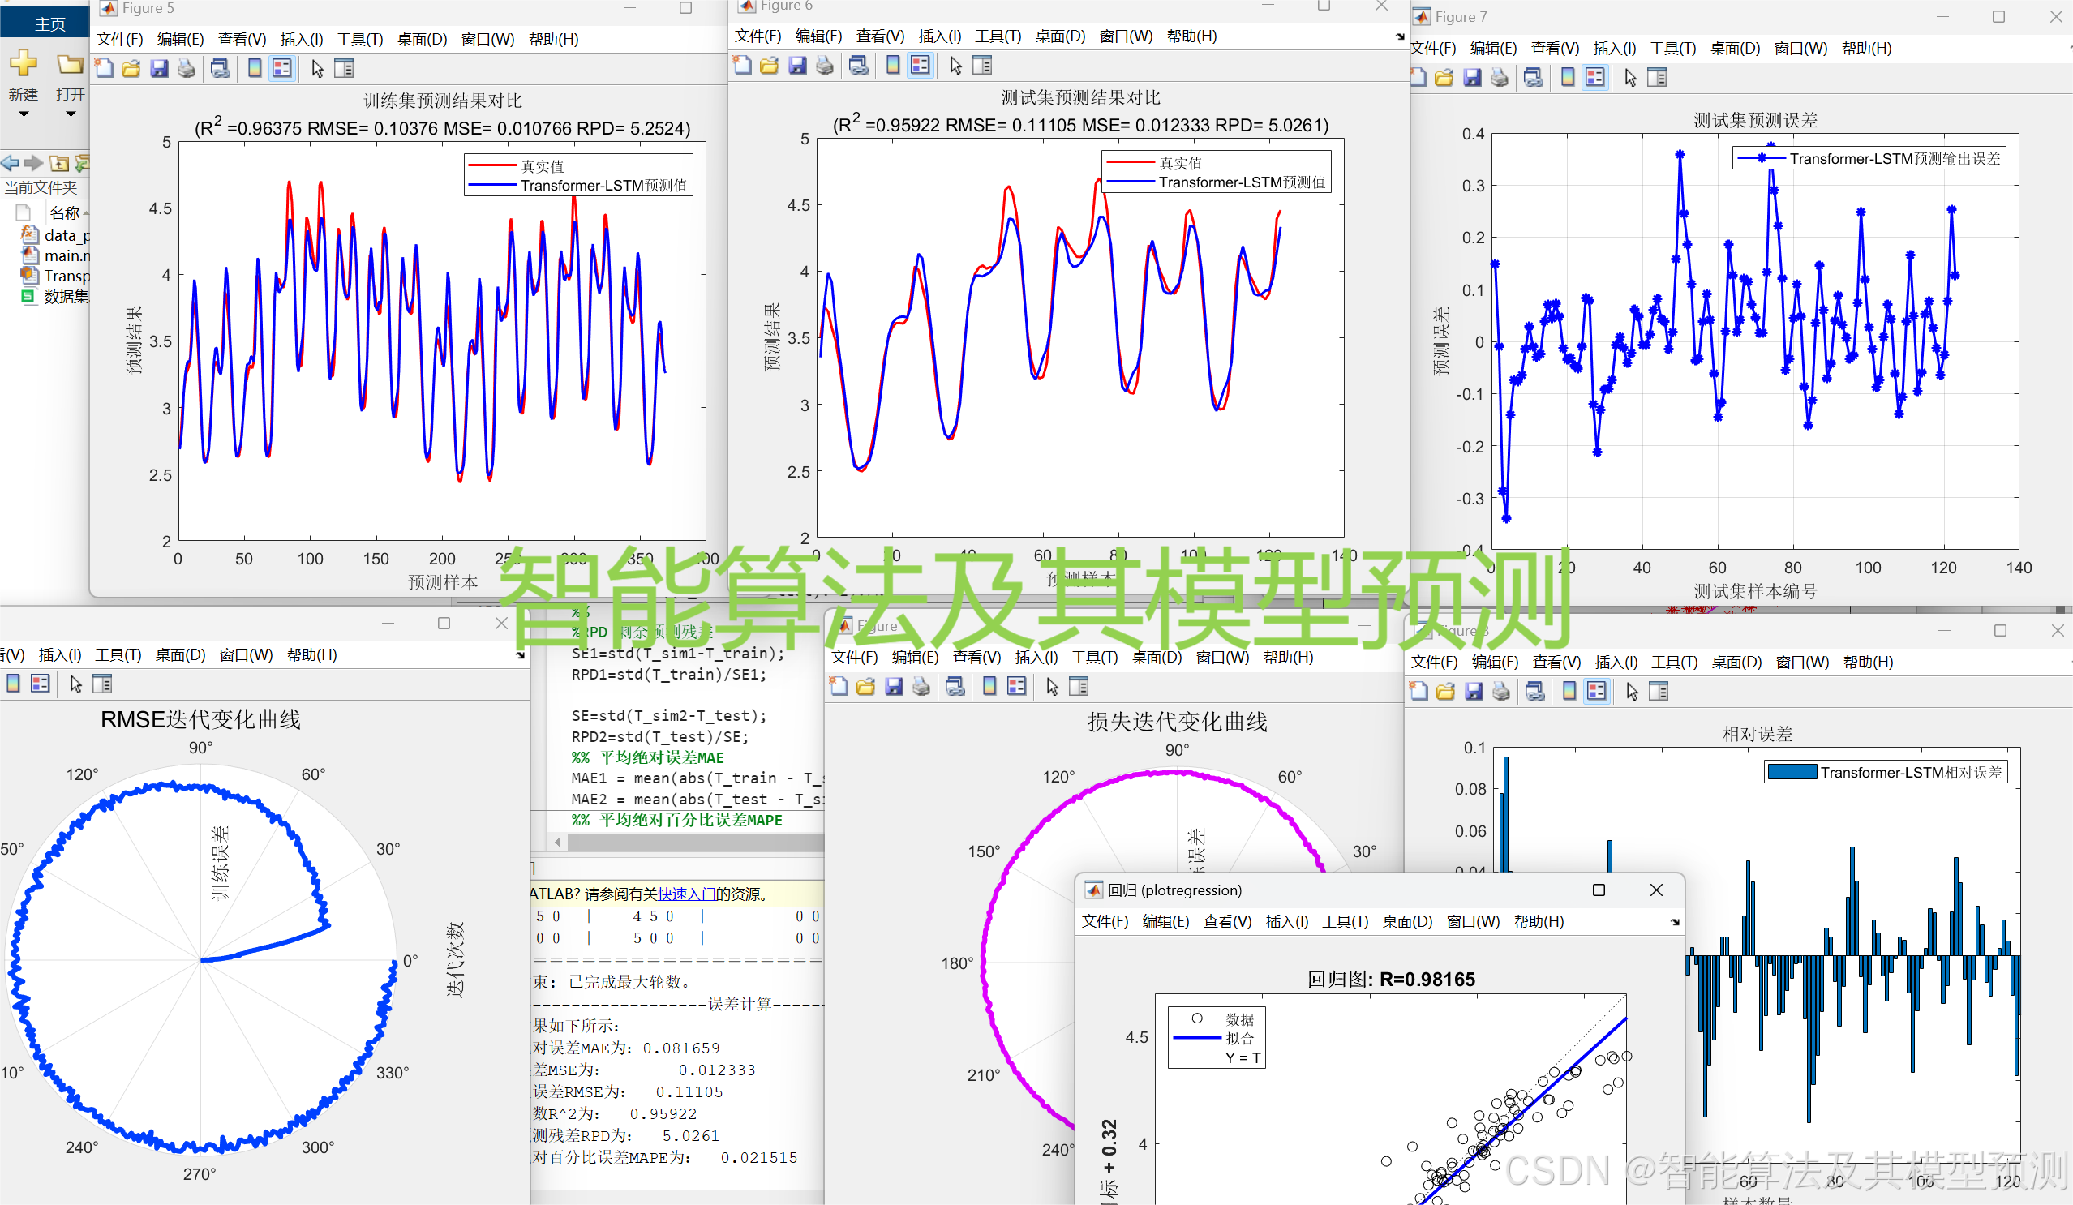
Task: Enable edit plot arrow mode in Figure 7
Action: (1629, 76)
